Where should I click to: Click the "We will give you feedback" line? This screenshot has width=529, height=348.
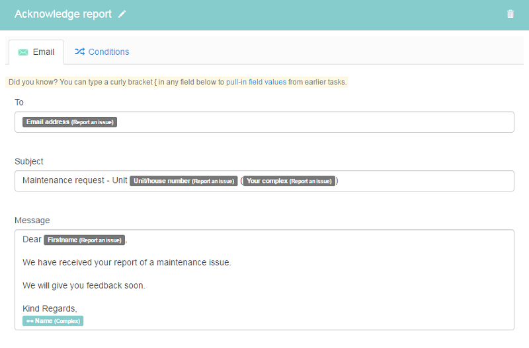click(x=83, y=286)
